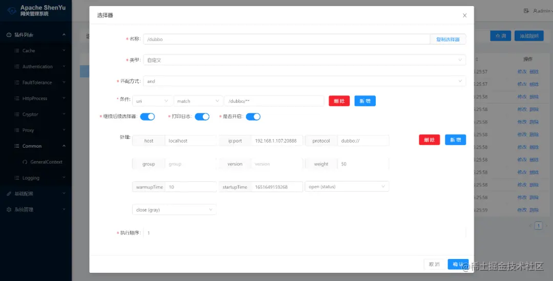Image resolution: width=553 pixels, height=281 pixels.
Task: Click the pagination previous arrow
Action: click(530, 225)
